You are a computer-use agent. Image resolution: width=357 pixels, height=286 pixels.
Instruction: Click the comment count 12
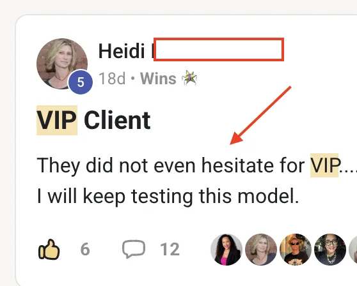(x=170, y=249)
